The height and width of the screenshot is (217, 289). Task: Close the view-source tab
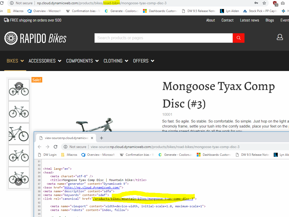pyautogui.click(x=92, y=138)
